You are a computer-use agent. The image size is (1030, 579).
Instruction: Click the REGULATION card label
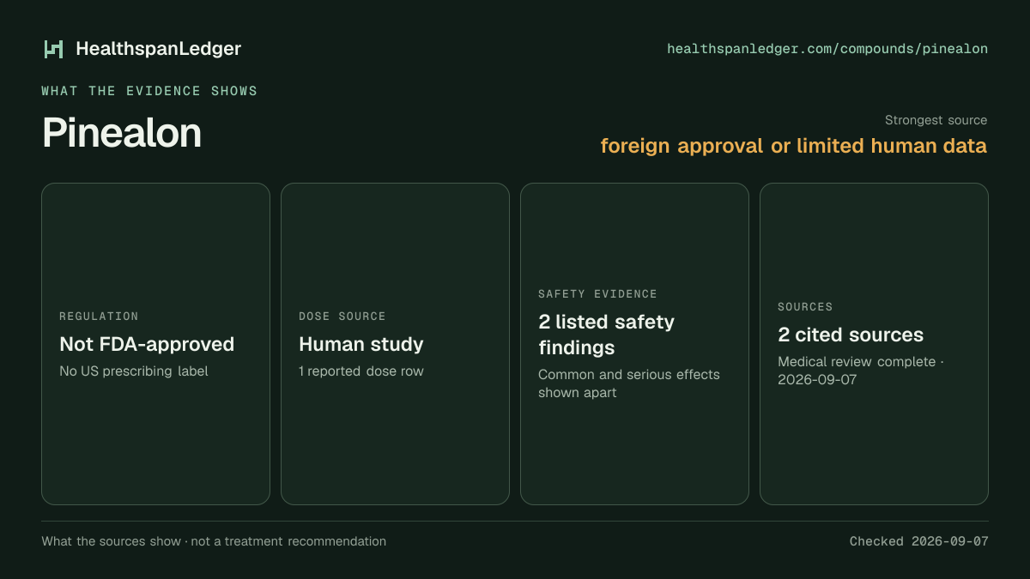point(99,317)
